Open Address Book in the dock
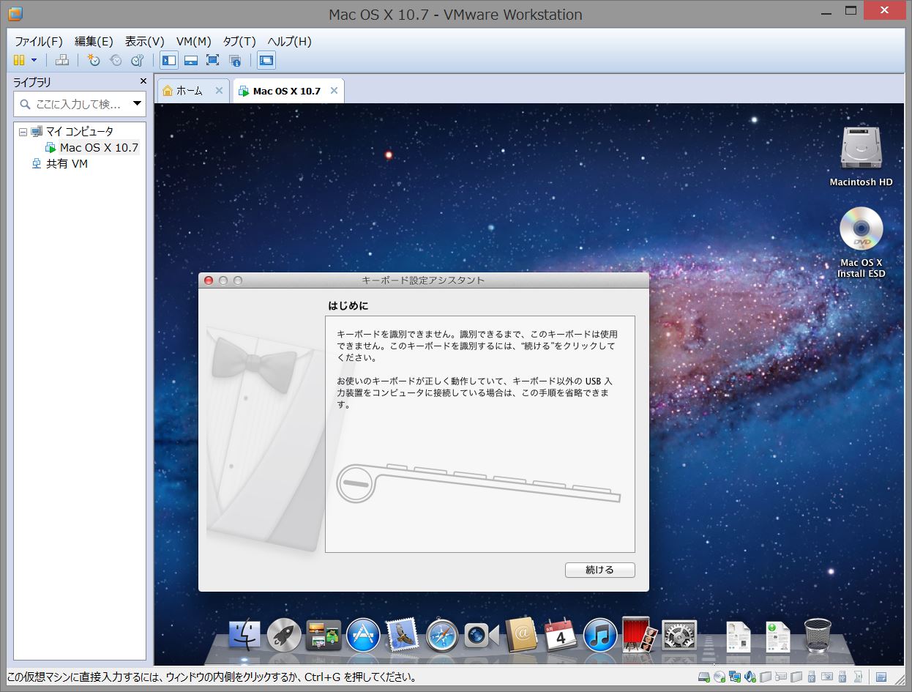The image size is (912, 692). [x=521, y=635]
